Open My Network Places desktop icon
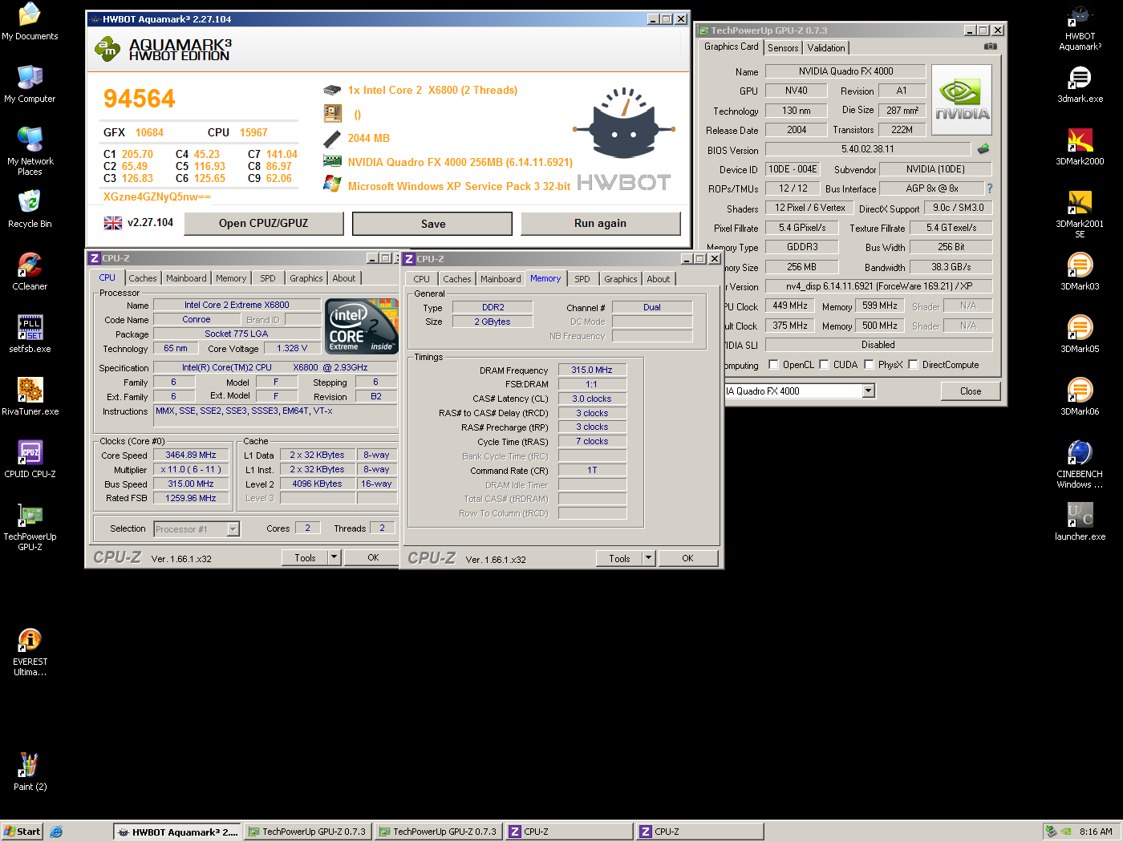 [30, 152]
